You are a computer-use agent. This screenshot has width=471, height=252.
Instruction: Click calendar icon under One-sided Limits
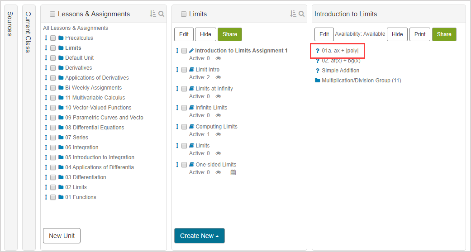233,172
